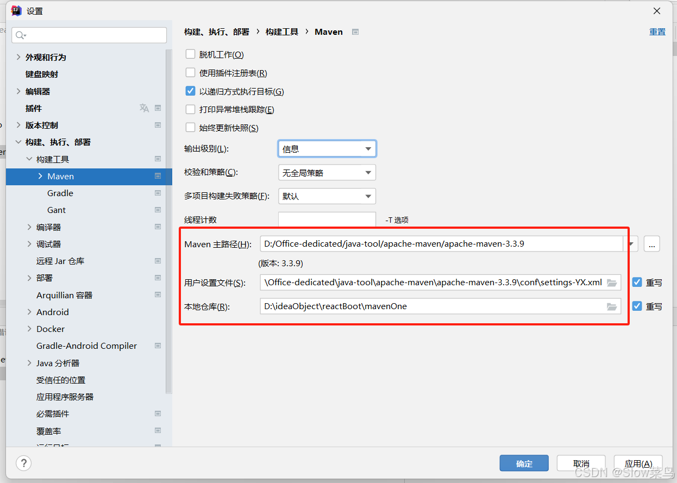Open the 校验和策略 dropdown
This screenshot has width=677, height=483.
(x=327, y=173)
